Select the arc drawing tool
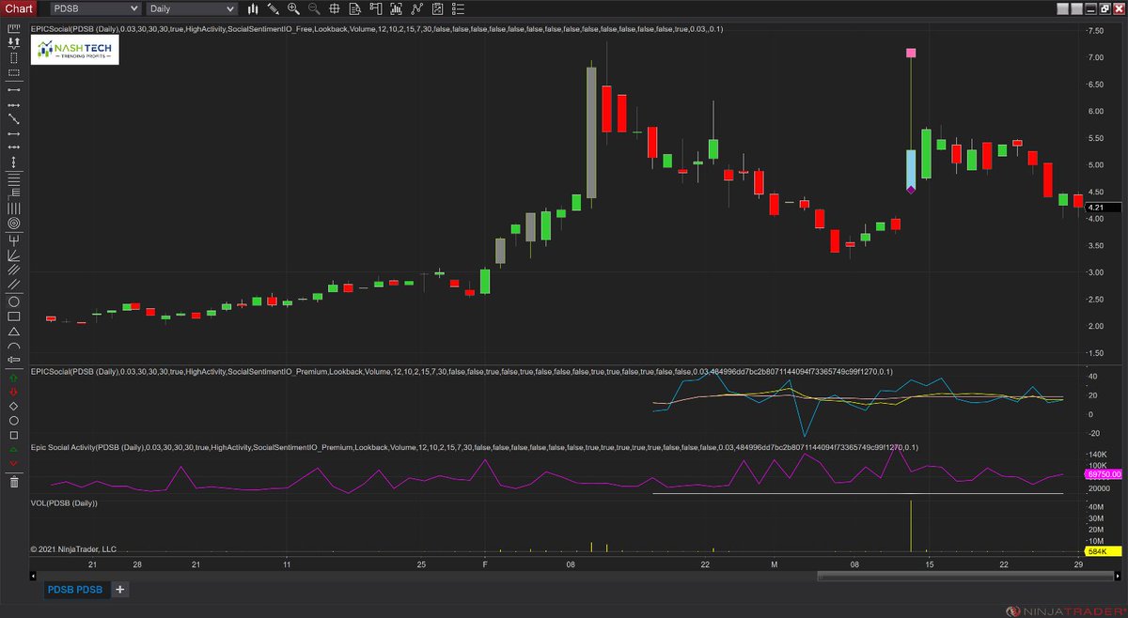 pos(14,346)
